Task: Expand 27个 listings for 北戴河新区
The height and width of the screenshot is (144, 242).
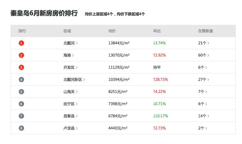Action: tap(203, 80)
